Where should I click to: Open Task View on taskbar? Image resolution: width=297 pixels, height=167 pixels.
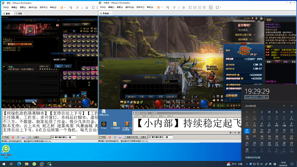(11, 164)
